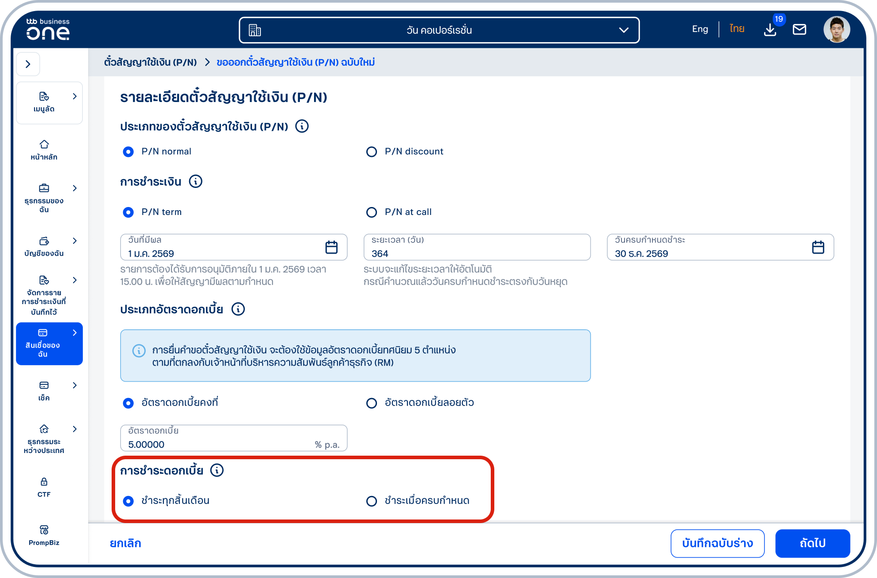877x578 pixels.
Task: Show info for การชำระเงิน
Action: [196, 181]
